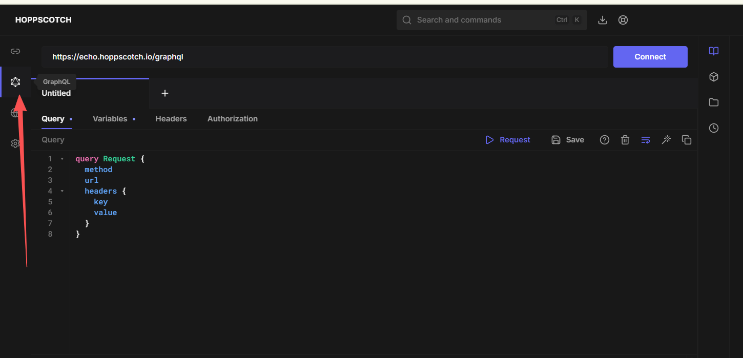Screen dimensions: 743x358
Task: Open the REST sidebar link icon
Action: click(x=15, y=51)
